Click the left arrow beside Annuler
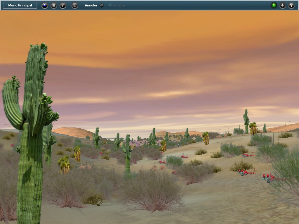Viewport: 299px width, 224px height. 102,5
